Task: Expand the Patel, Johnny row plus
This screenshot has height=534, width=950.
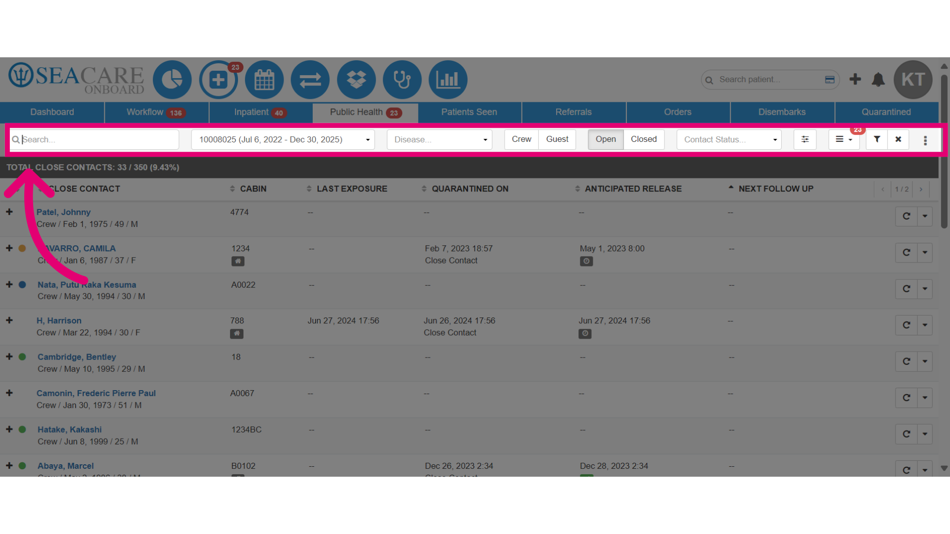Action: point(9,212)
